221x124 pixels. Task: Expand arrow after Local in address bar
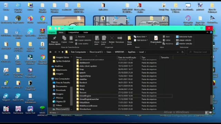click(x=145, y=52)
